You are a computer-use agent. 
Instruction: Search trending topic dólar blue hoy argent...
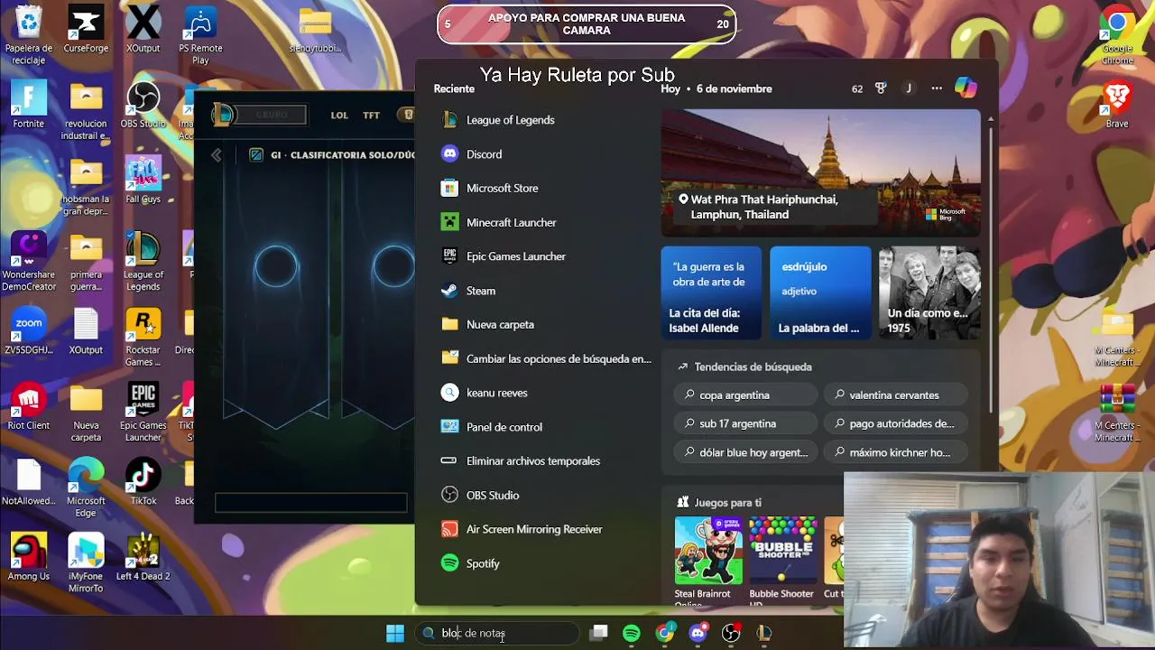tap(745, 452)
